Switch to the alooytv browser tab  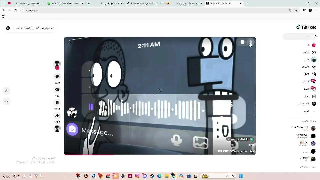184,3
